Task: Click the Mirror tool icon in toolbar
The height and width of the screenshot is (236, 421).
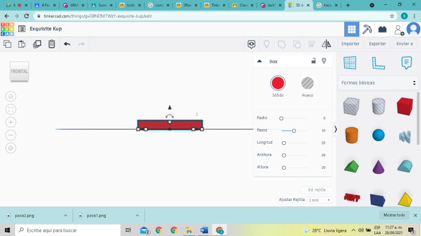Action: (326, 44)
